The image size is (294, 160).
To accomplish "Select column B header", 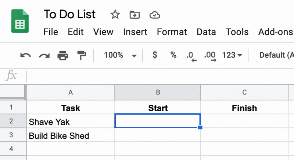I will point(158,92).
